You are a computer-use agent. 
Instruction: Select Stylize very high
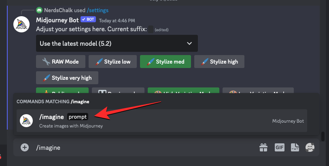click(67, 78)
